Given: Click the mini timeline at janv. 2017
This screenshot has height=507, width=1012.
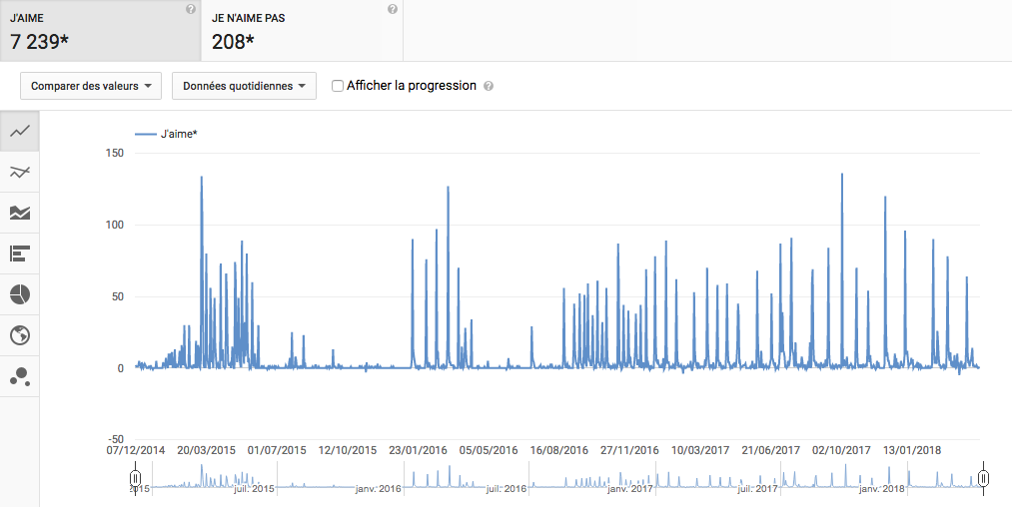Looking at the screenshot, I should (x=630, y=488).
